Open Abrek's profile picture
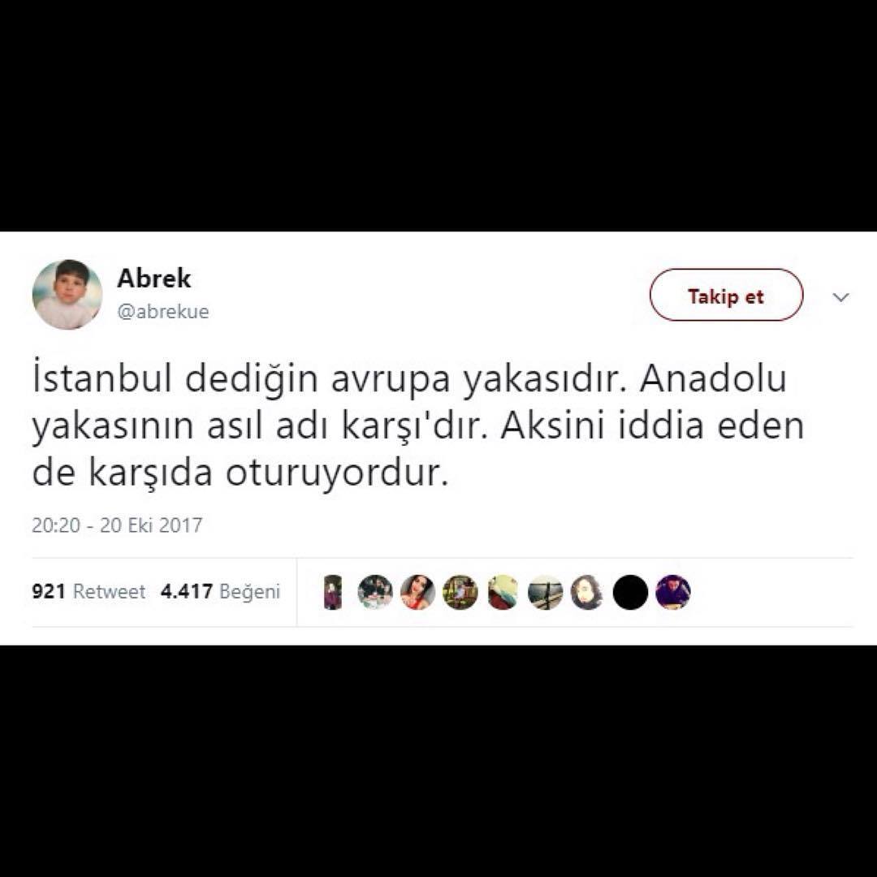The height and width of the screenshot is (877, 877). 67,294
